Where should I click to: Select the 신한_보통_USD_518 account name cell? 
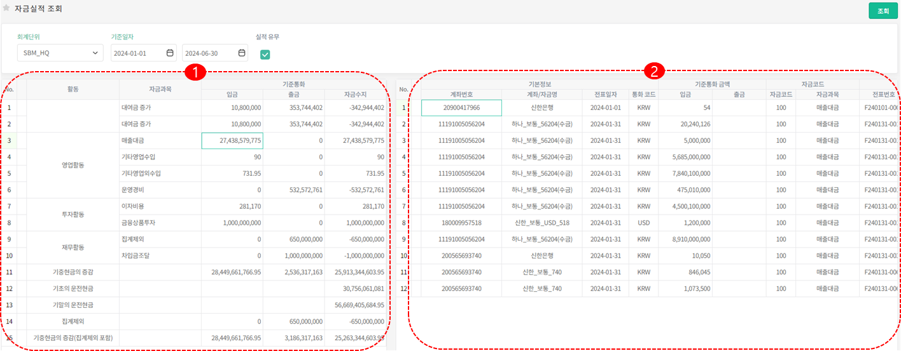541,223
